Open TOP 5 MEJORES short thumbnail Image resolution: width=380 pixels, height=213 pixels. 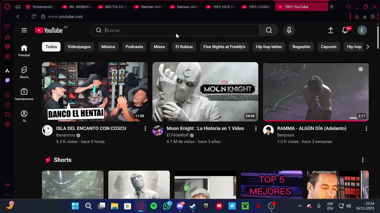click(x=271, y=185)
